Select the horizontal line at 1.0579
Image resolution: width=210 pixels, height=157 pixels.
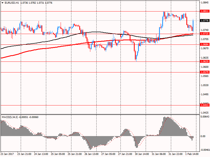tap(105, 72)
